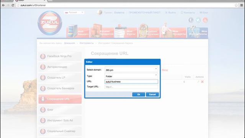Click the browser forward arrow
Image resolution: width=245 pixels, height=138 pixels.
click(8, 5)
